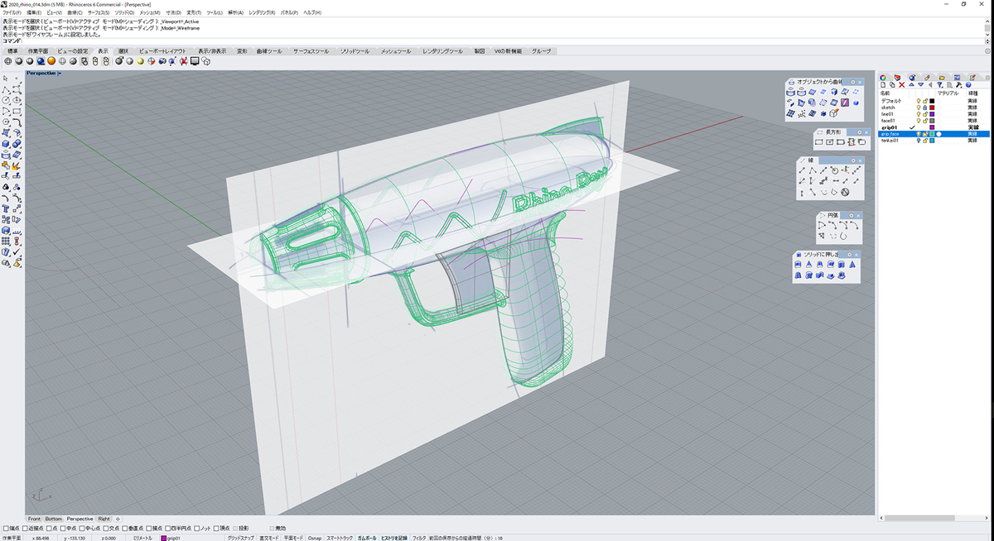The image size is (994, 541).
Task: Toggle lock icon of line01 layer
Action: pyautogui.click(x=925, y=114)
